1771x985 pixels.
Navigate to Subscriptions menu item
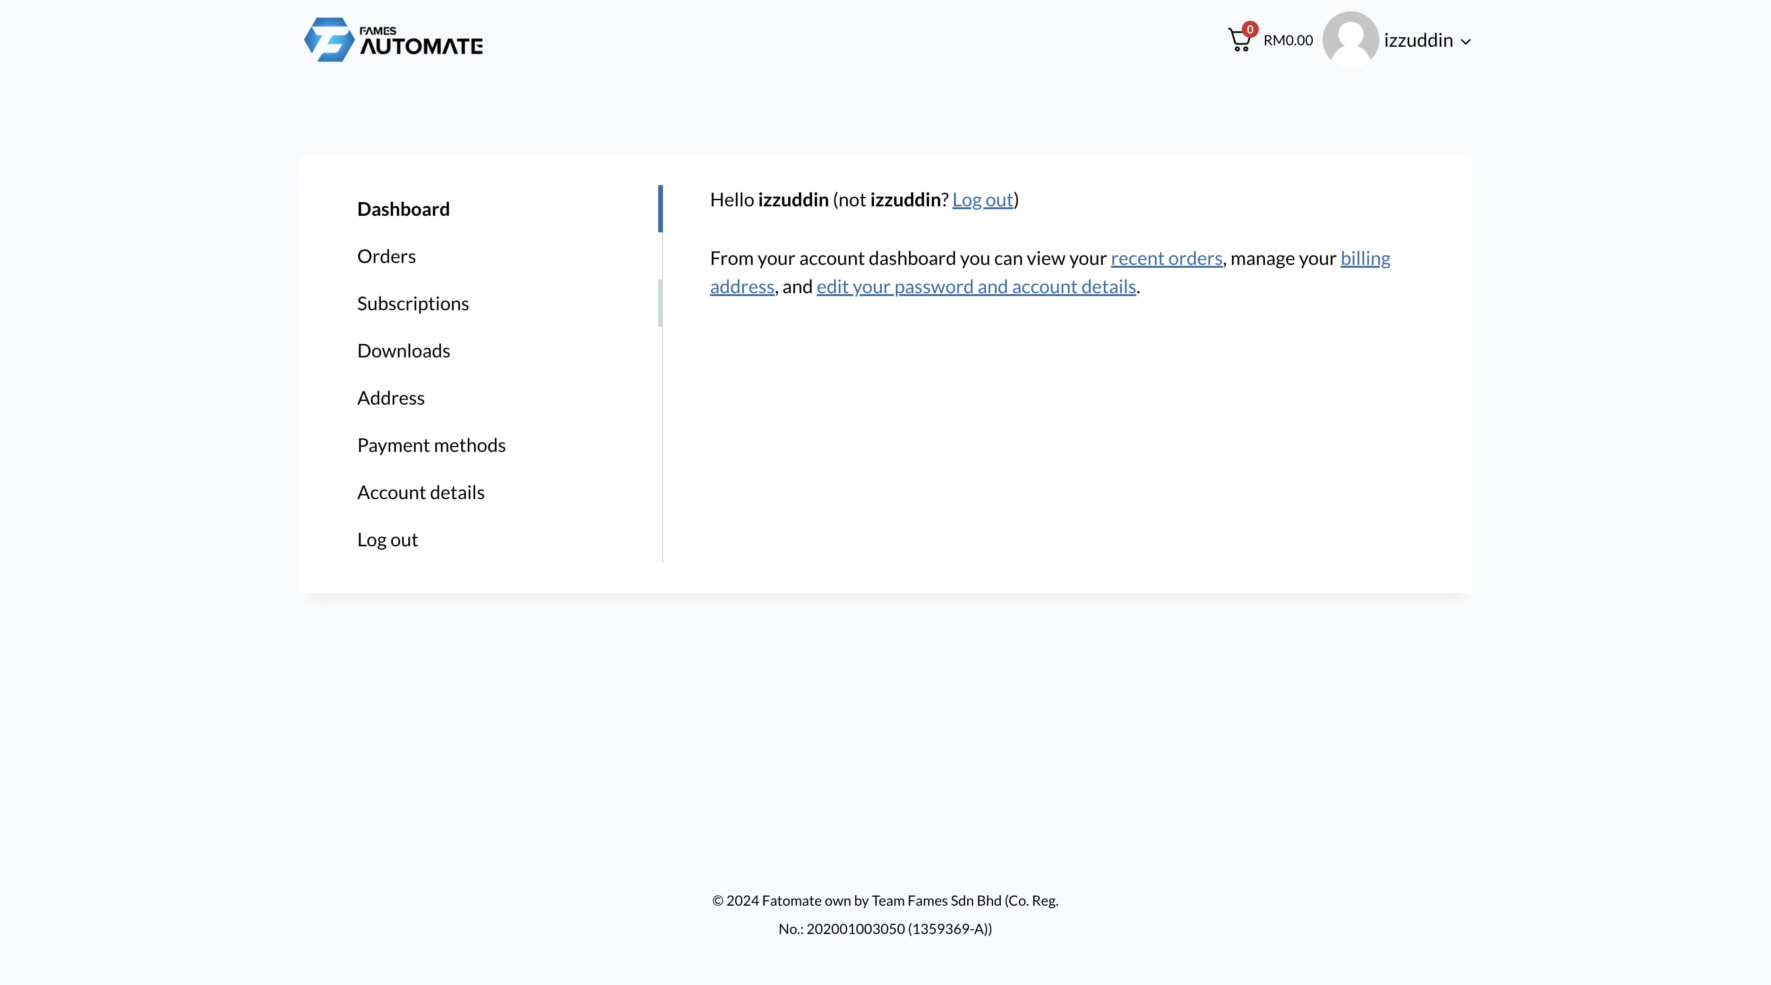(413, 303)
